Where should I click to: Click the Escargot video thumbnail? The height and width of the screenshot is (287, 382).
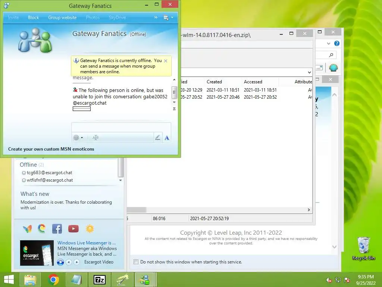tap(37, 253)
